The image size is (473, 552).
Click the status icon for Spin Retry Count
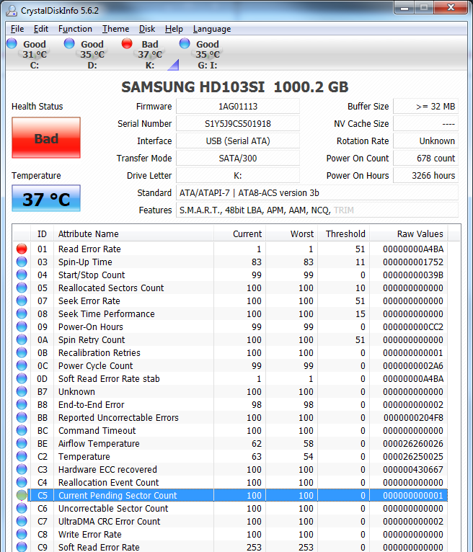coord(22,339)
